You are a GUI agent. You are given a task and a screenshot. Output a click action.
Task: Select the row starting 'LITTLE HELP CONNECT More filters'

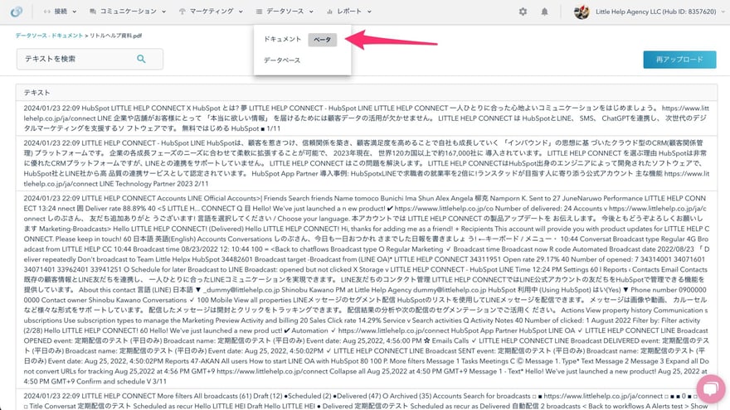(367, 400)
